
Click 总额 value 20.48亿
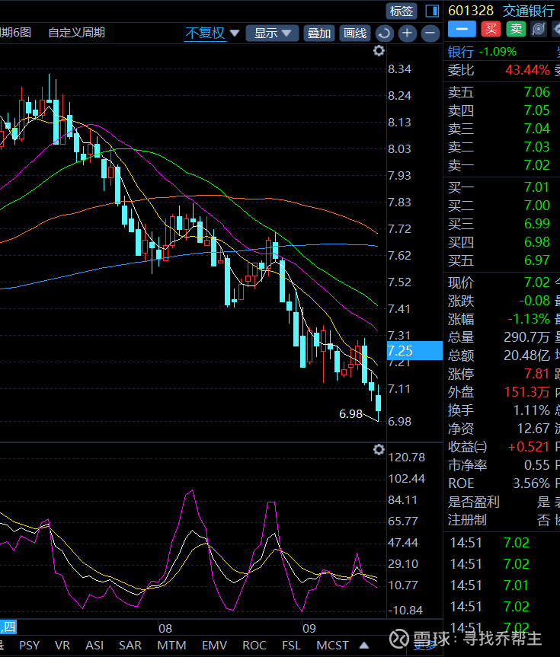click(x=526, y=356)
